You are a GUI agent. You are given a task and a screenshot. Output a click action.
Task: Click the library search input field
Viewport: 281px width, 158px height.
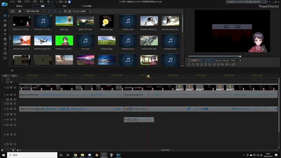[x=80, y=11]
